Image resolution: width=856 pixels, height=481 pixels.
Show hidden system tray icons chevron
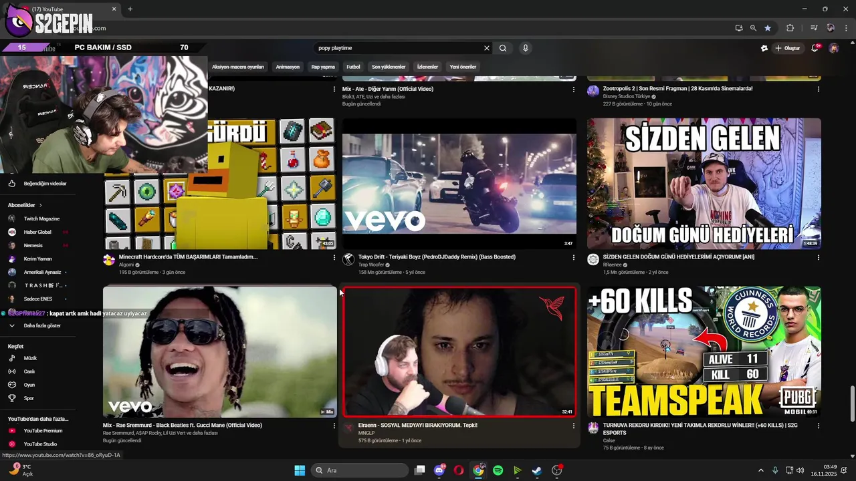[x=760, y=470]
